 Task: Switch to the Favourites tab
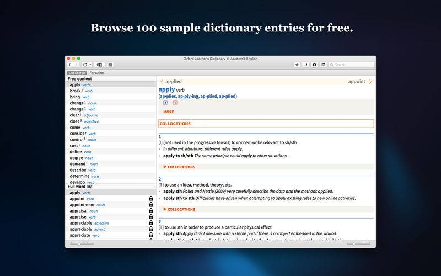point(97,73)
